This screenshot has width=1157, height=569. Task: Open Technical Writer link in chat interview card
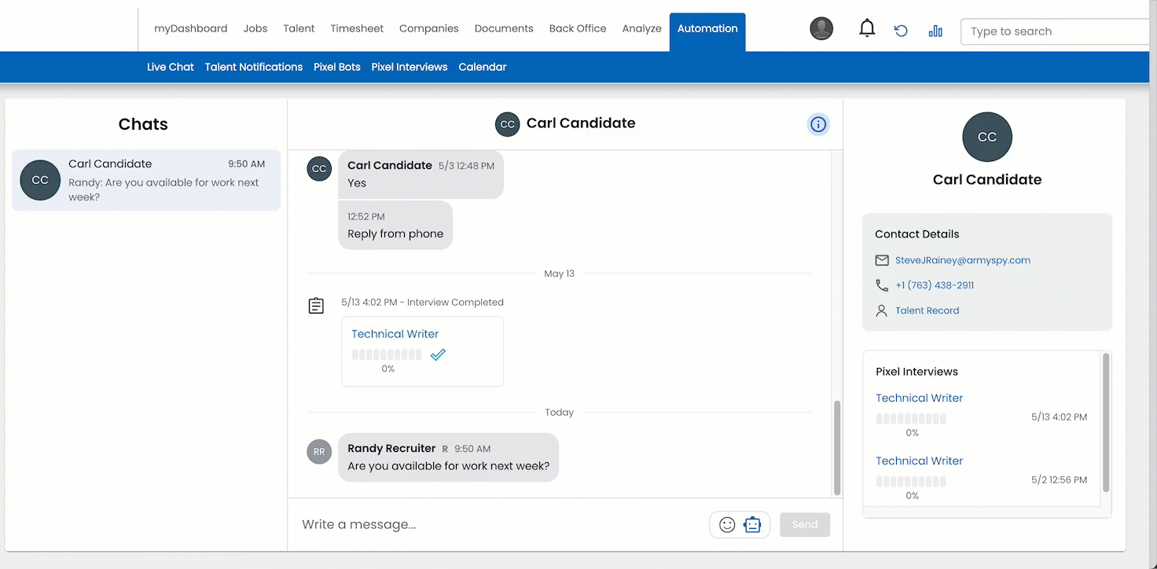(x=395, y=334)
